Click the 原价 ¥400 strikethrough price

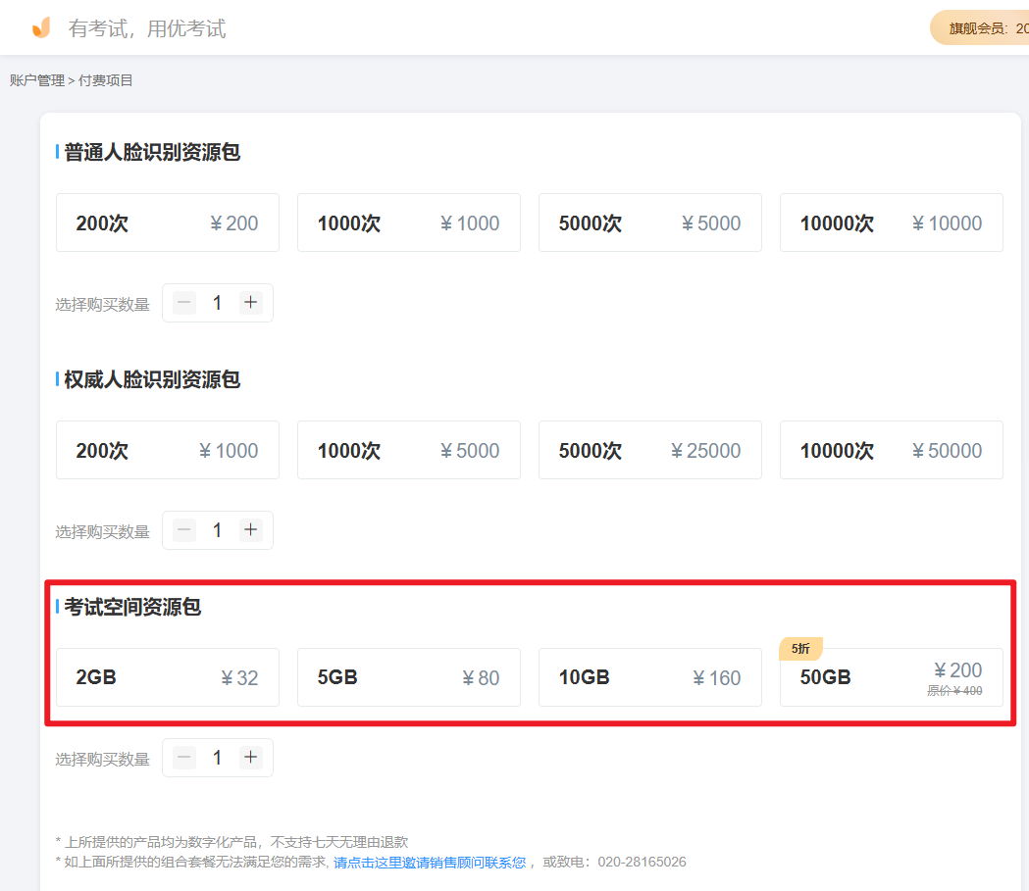[954, 691]
